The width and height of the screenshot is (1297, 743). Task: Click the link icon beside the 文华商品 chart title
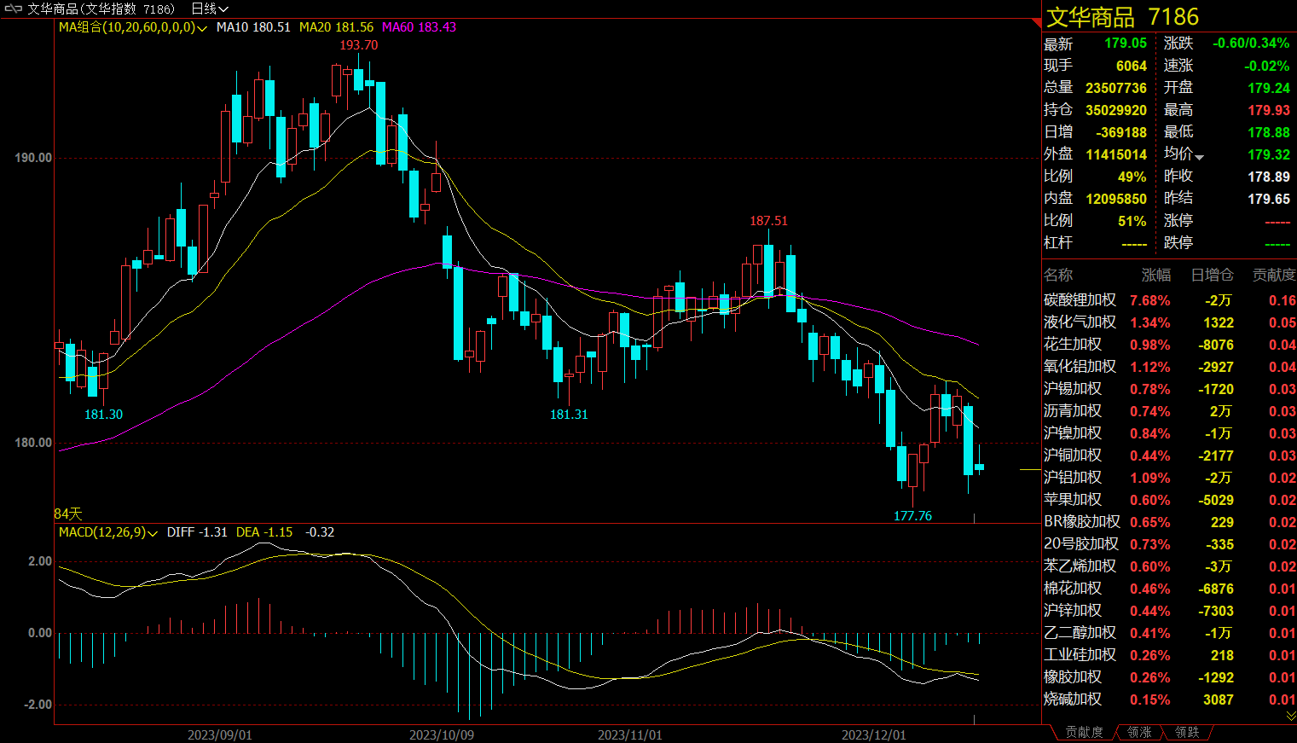[x=13, y=9]
